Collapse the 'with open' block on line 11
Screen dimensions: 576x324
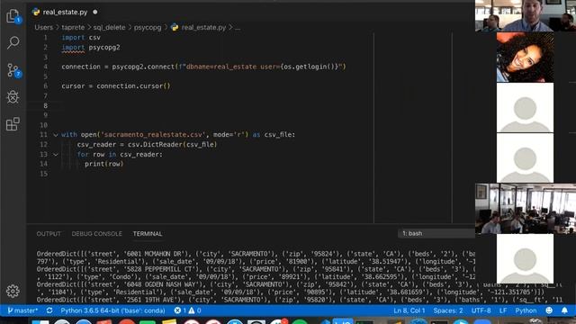coord(56,135)
